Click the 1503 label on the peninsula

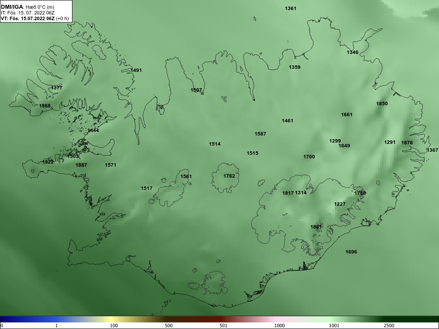[x=73, y=157]
